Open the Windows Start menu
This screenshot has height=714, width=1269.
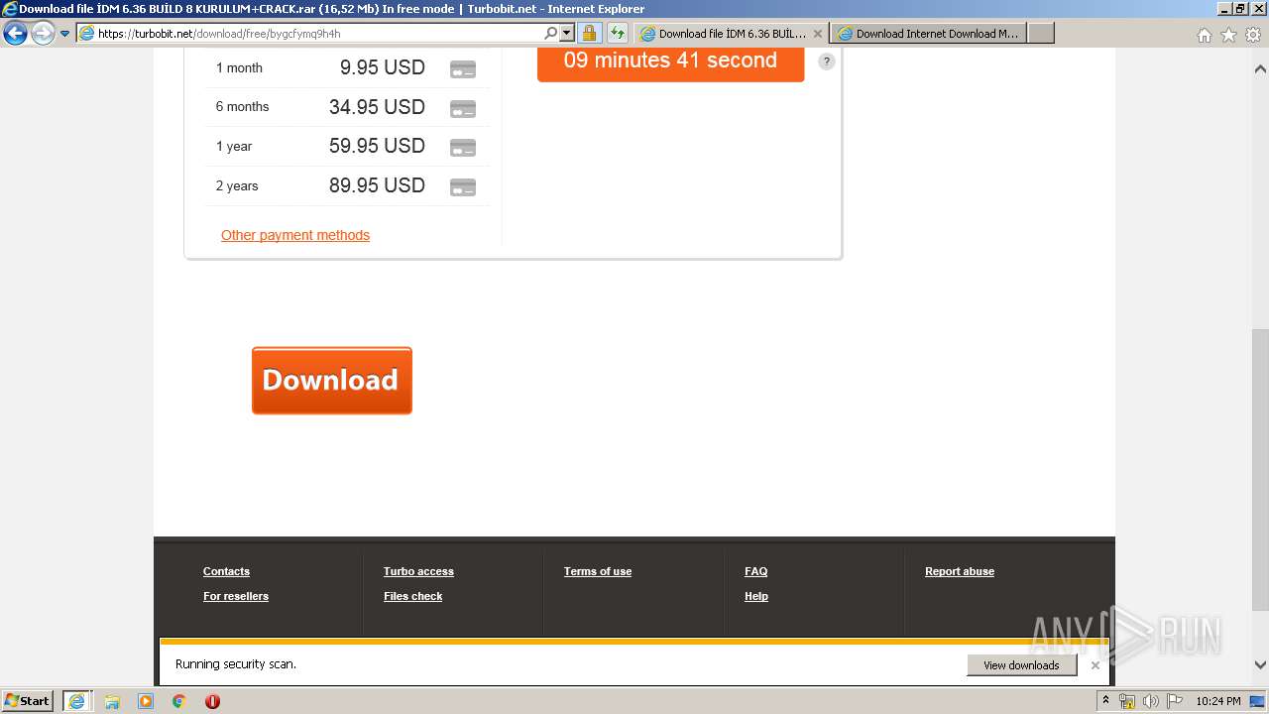coord(28,701)
